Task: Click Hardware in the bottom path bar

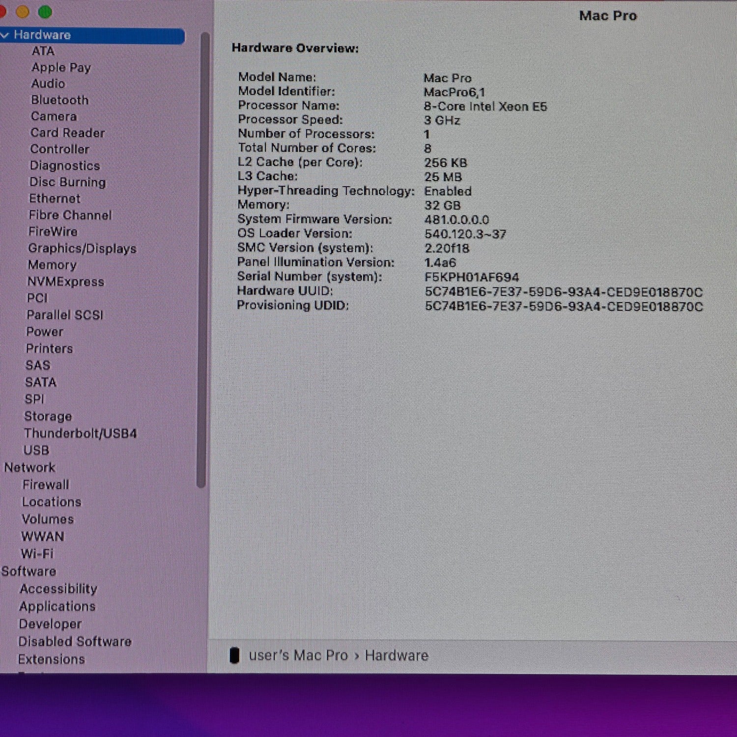Action: tap(397, 655)
